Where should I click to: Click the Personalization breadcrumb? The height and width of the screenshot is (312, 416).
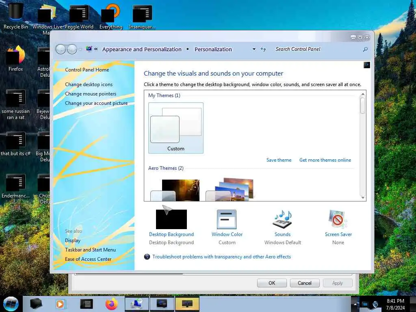(x=213, y=49)
